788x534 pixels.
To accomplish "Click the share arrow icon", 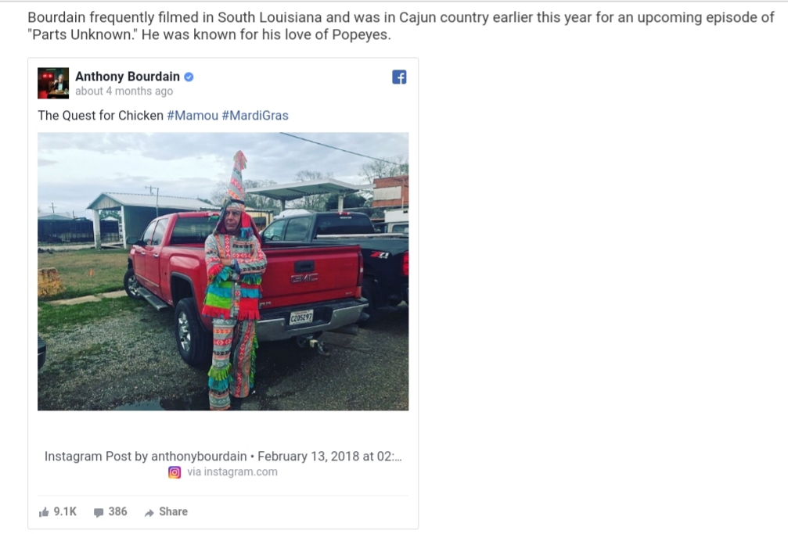I will 149,512.
